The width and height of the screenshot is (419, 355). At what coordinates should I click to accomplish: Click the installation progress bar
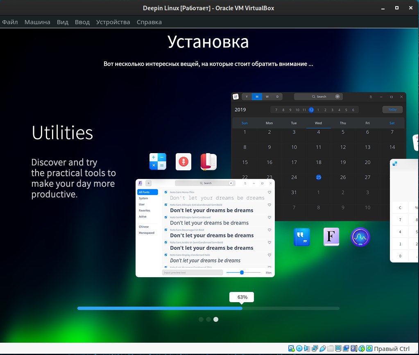pyautogui.click(x=208, y=308)
